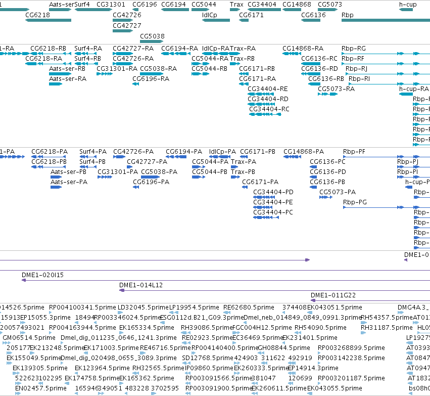The image size is (430, 396).
Task: Select BAC clone DME1-020I15
Action: coord(226,280)
